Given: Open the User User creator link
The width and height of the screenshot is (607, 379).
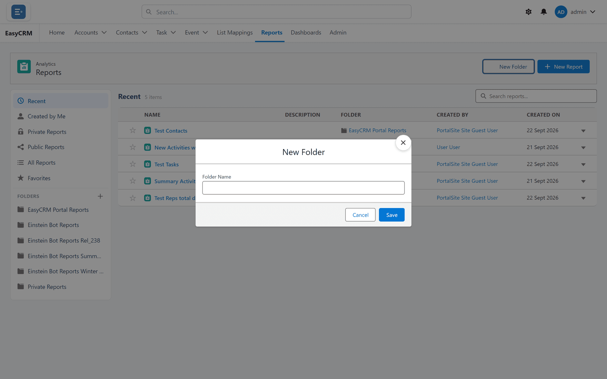Looking at the screenshot, I should coord(448,147).
